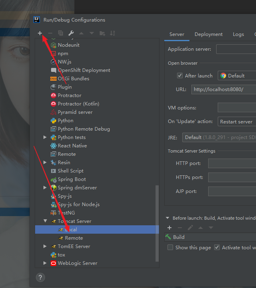The image size is (256, 288).
Task: Open the JRE Default combo box
Action: pyautogui.click(x=219, y=137)
